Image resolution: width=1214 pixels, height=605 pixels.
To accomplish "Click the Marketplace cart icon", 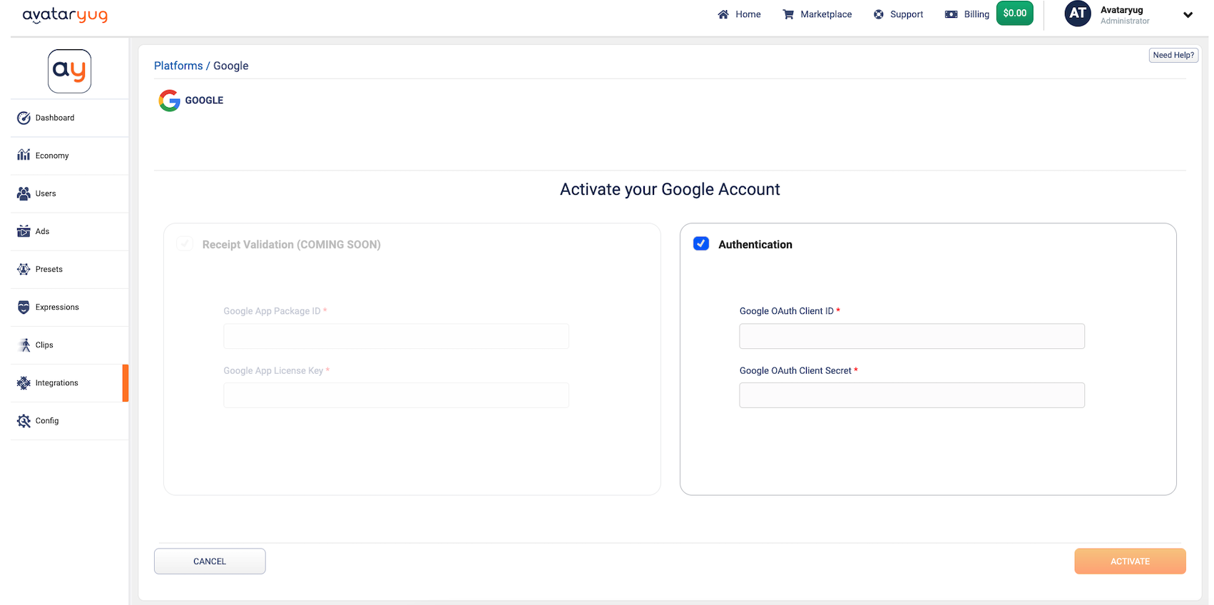I will point(788,14).
